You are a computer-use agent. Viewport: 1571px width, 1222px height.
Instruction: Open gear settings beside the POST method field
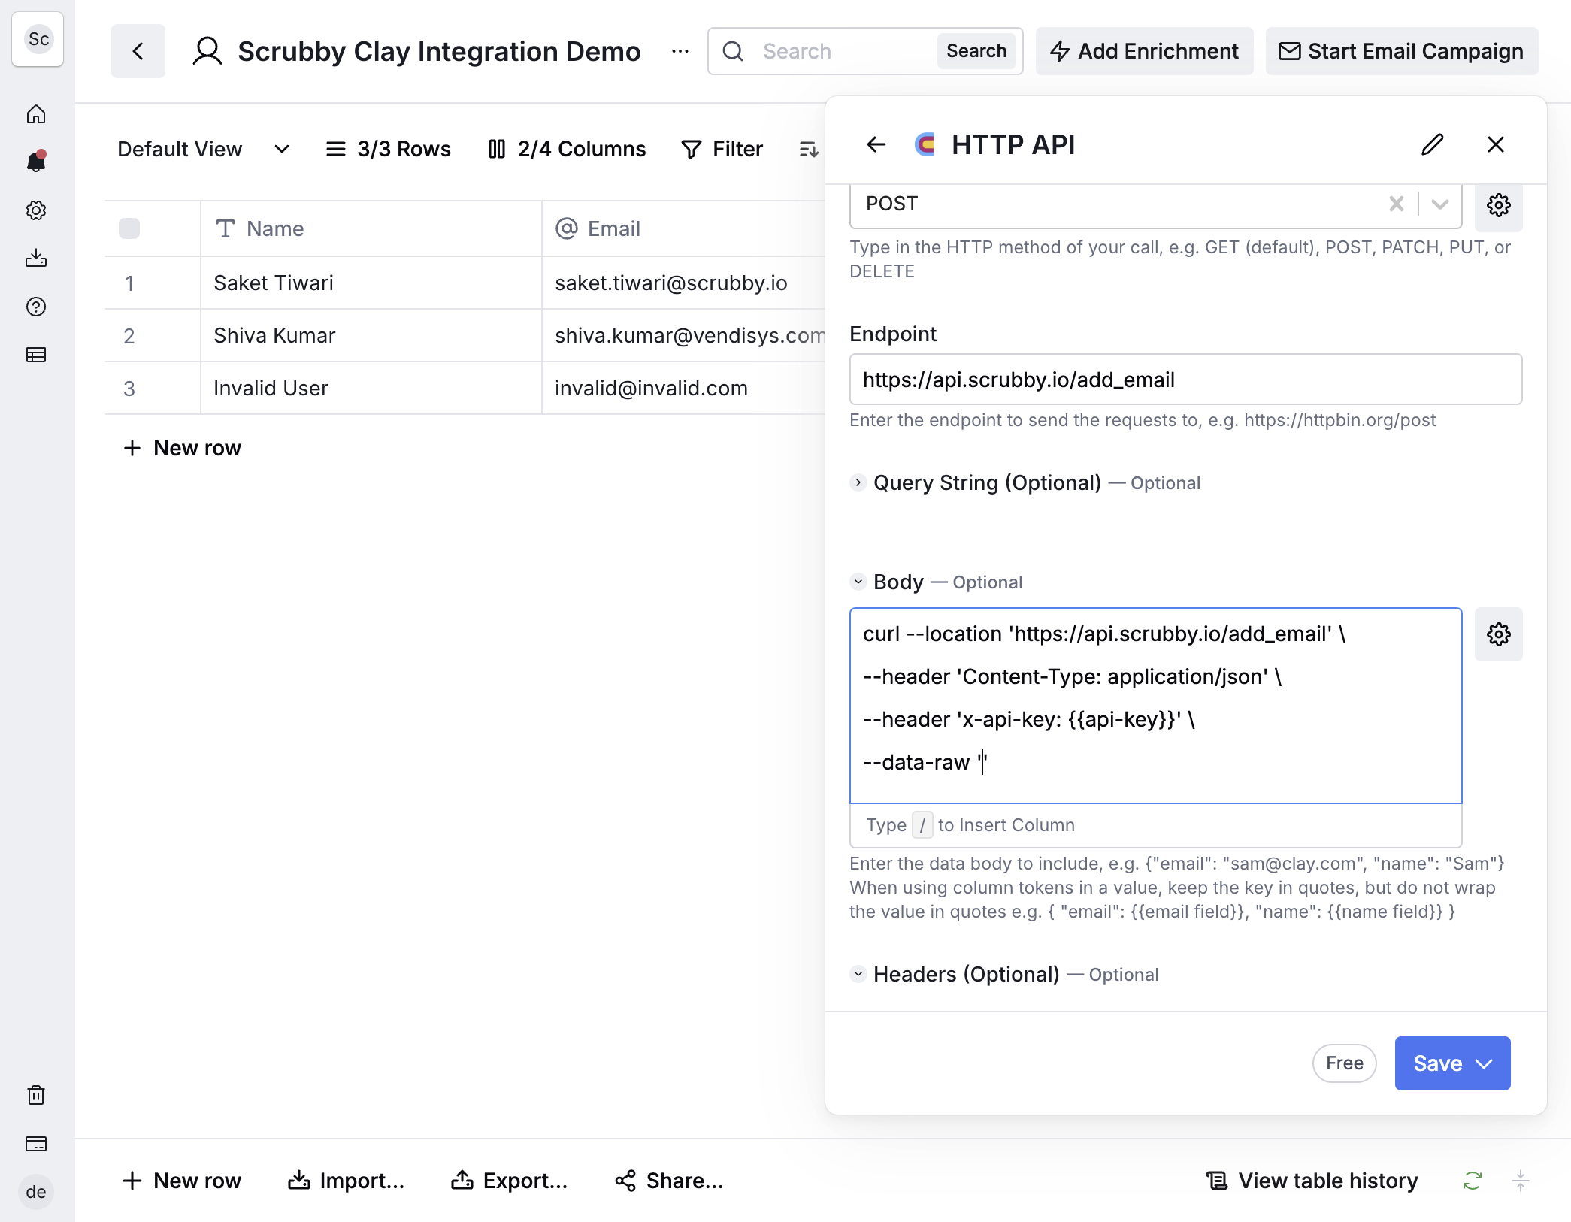(x=1498, y=205)
